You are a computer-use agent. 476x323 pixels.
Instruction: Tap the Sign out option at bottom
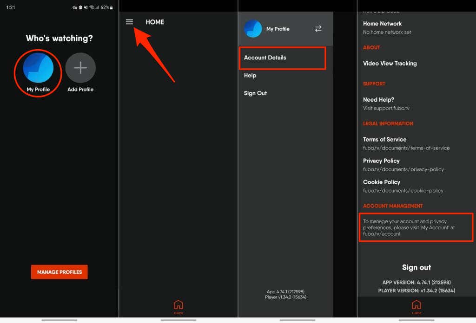(x=416, y=267)
